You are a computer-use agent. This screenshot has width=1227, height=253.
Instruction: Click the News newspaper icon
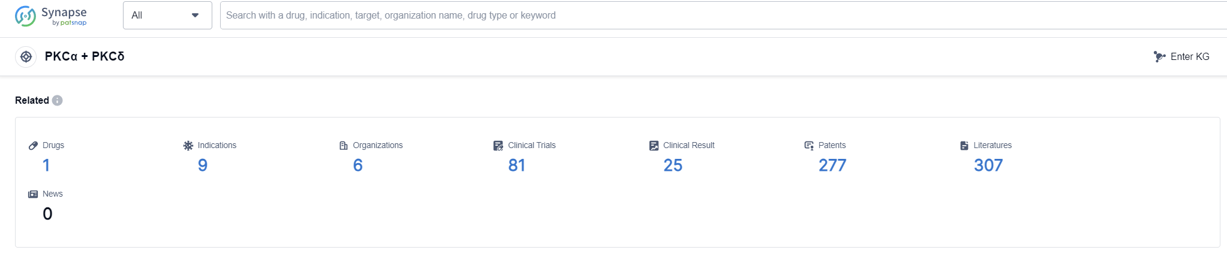coord(33,194)
